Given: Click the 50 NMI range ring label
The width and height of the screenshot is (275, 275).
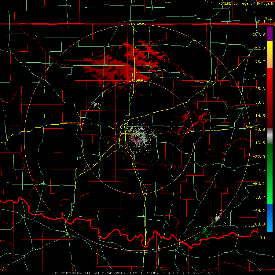Looking at the screenshot, I should pos(137,81).
